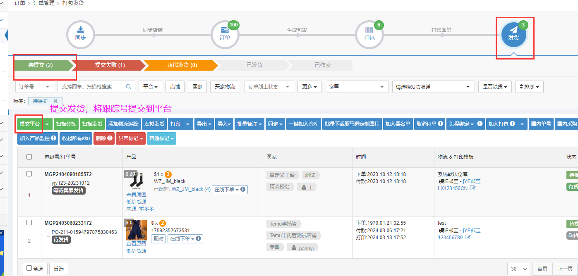Remove the 待提交 tag filter
The width and height of the screenshot is (578, 276).
56,101
